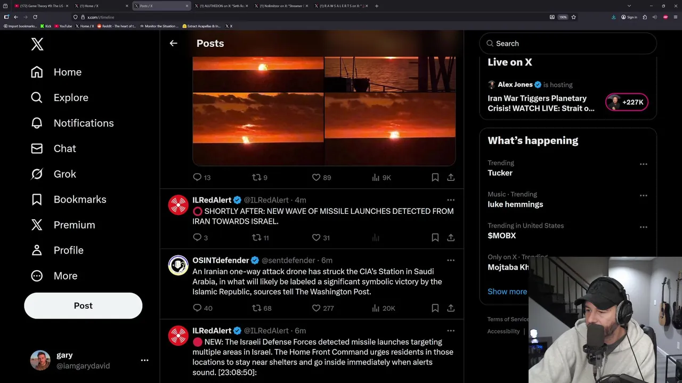Open trending topic $MOBX

point(502,236)
